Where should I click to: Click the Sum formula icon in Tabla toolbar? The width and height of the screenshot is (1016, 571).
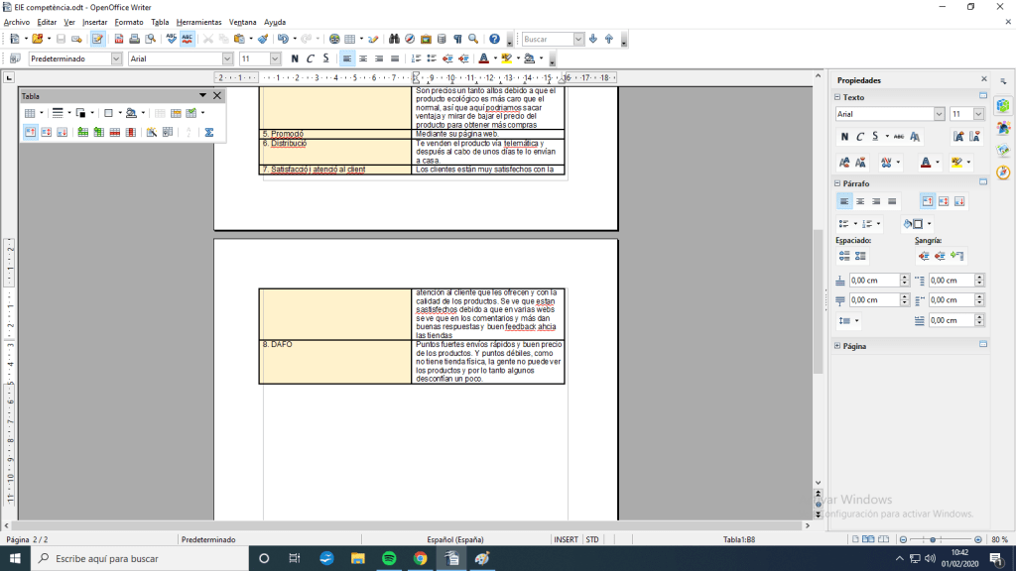[x=209, y=132]
